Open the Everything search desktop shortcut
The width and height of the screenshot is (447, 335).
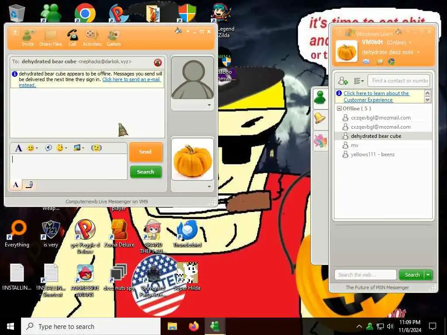click(x=17, y=234)
